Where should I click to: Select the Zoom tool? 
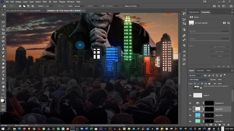(x=3, y=90)
